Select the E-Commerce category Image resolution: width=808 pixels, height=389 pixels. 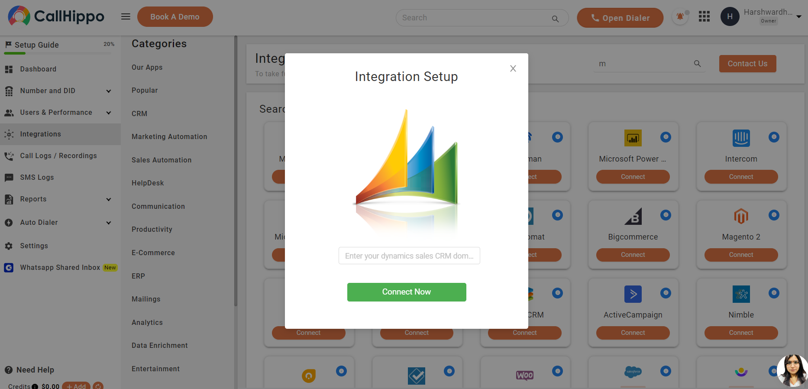pos(153,253)
